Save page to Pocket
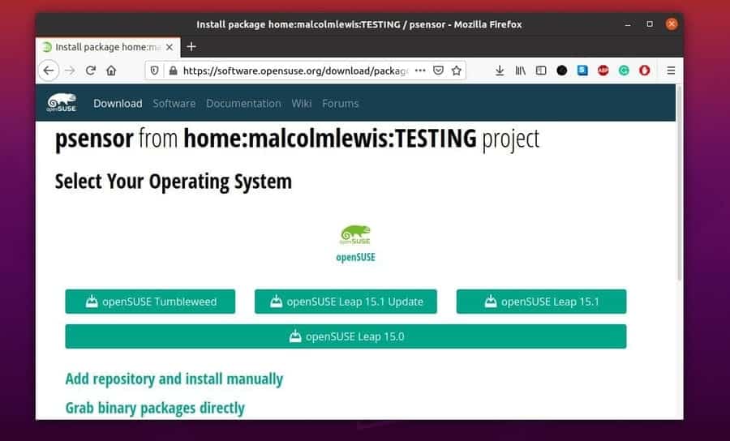 click(438, 71)
